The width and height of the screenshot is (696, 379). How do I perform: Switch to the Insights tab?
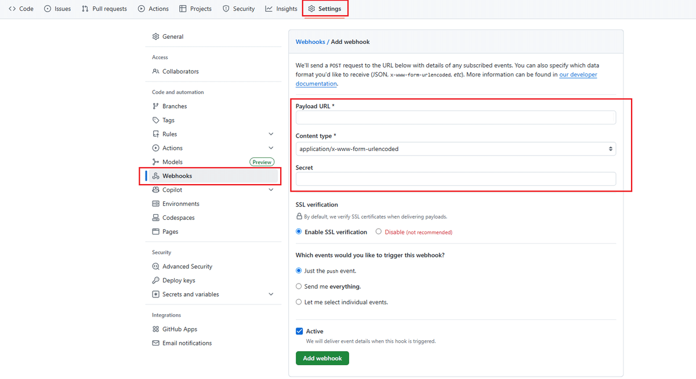(x=281, y=8)
